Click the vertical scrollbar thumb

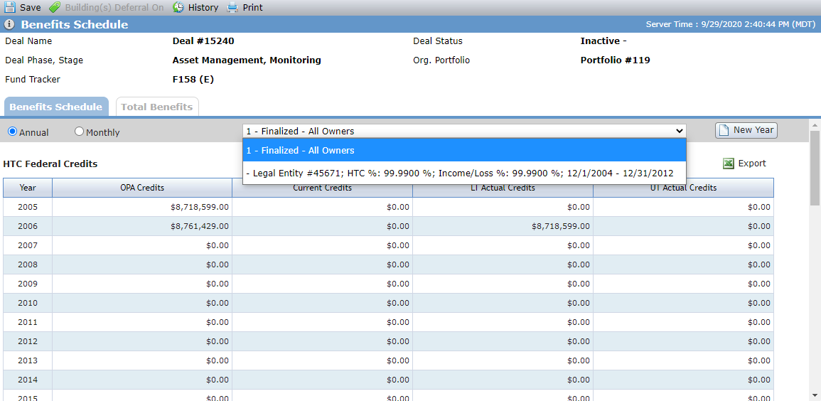(815, 168)
